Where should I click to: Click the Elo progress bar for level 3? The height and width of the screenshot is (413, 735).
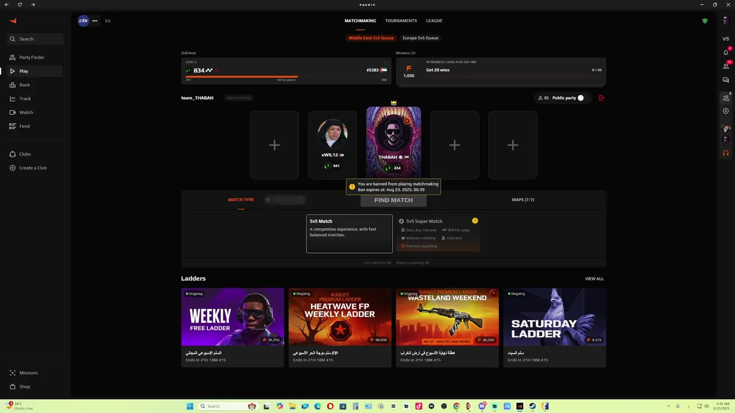click(286, 76)
